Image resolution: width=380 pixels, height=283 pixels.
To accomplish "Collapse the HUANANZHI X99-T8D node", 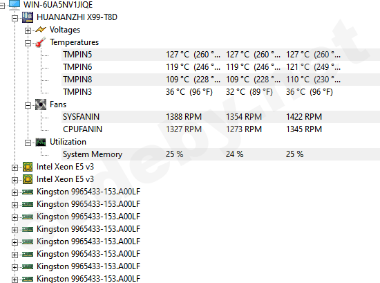I will 15,18.
